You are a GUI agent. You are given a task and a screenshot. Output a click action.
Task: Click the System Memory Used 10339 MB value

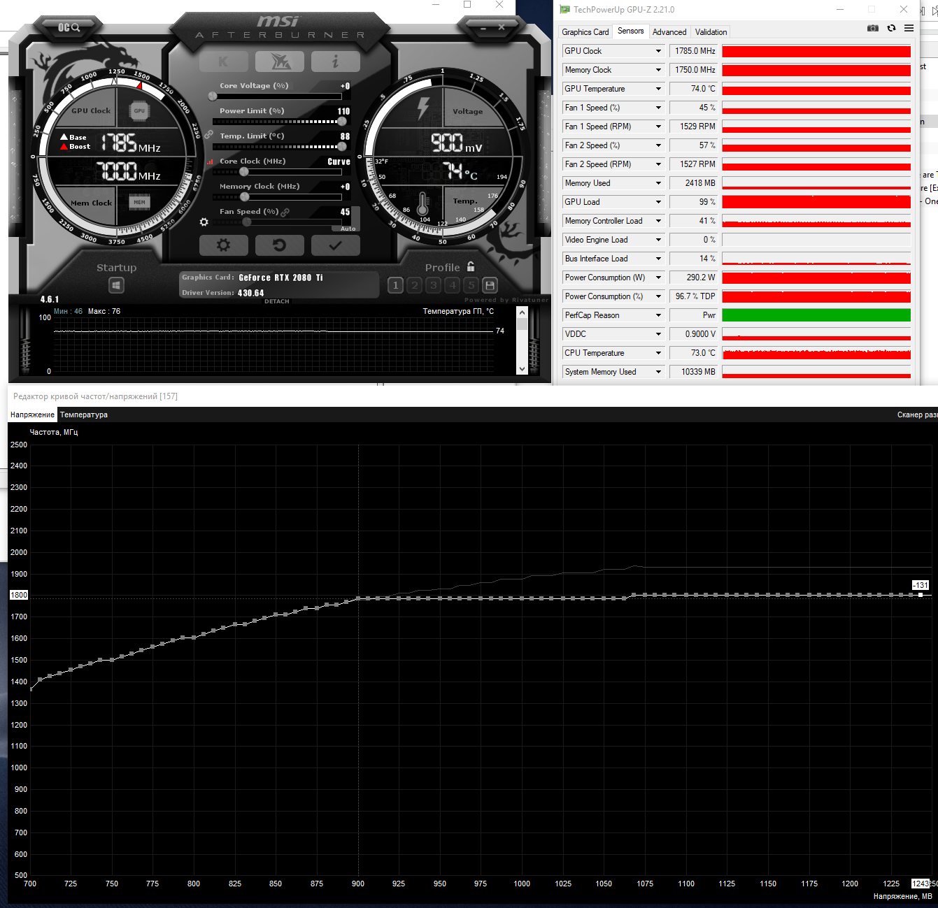click(694, 372)
